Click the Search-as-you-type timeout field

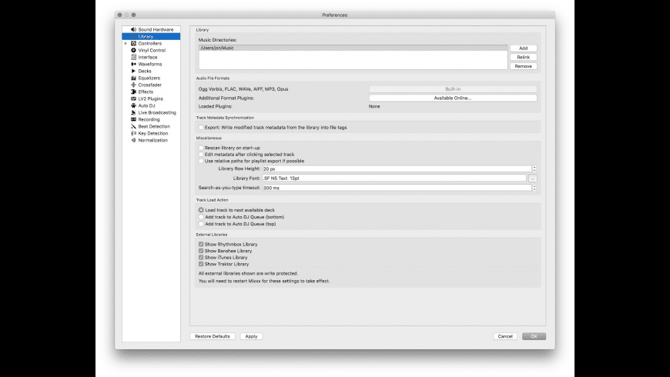[397, 188]
